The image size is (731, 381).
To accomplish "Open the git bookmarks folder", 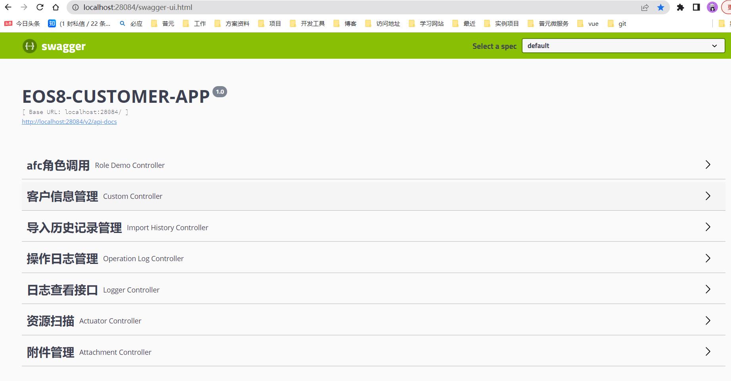I will (618, 24).
